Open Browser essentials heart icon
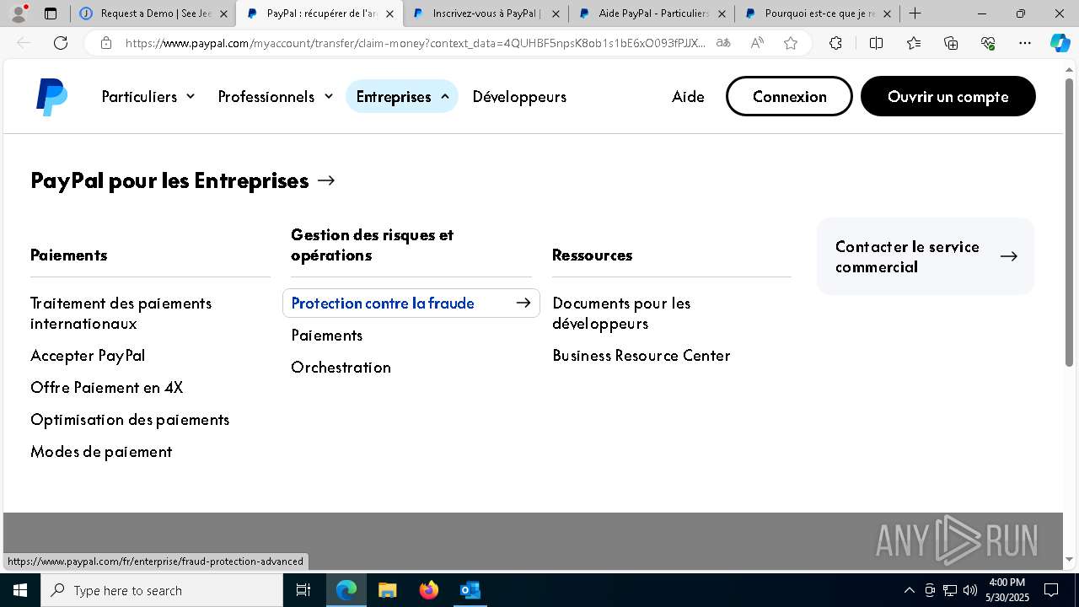 pos(988,43)
